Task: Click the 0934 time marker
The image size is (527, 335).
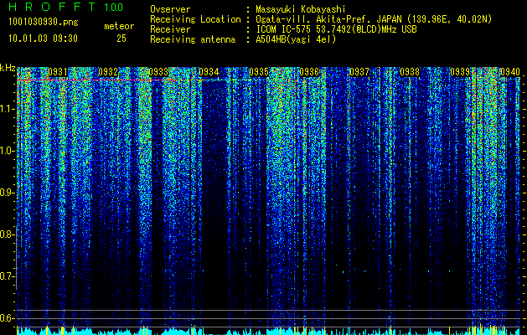Action: pos(209,72)
